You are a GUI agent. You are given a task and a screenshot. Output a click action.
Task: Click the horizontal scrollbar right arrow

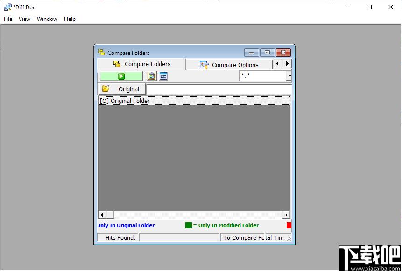[286, 215]
